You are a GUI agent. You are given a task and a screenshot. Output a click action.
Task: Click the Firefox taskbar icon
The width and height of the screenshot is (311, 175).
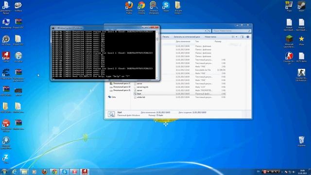pos(44,172)
